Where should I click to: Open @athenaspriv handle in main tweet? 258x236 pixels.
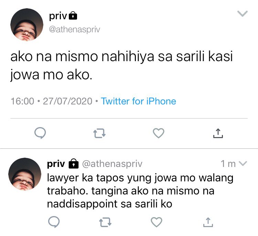(75, 30)
